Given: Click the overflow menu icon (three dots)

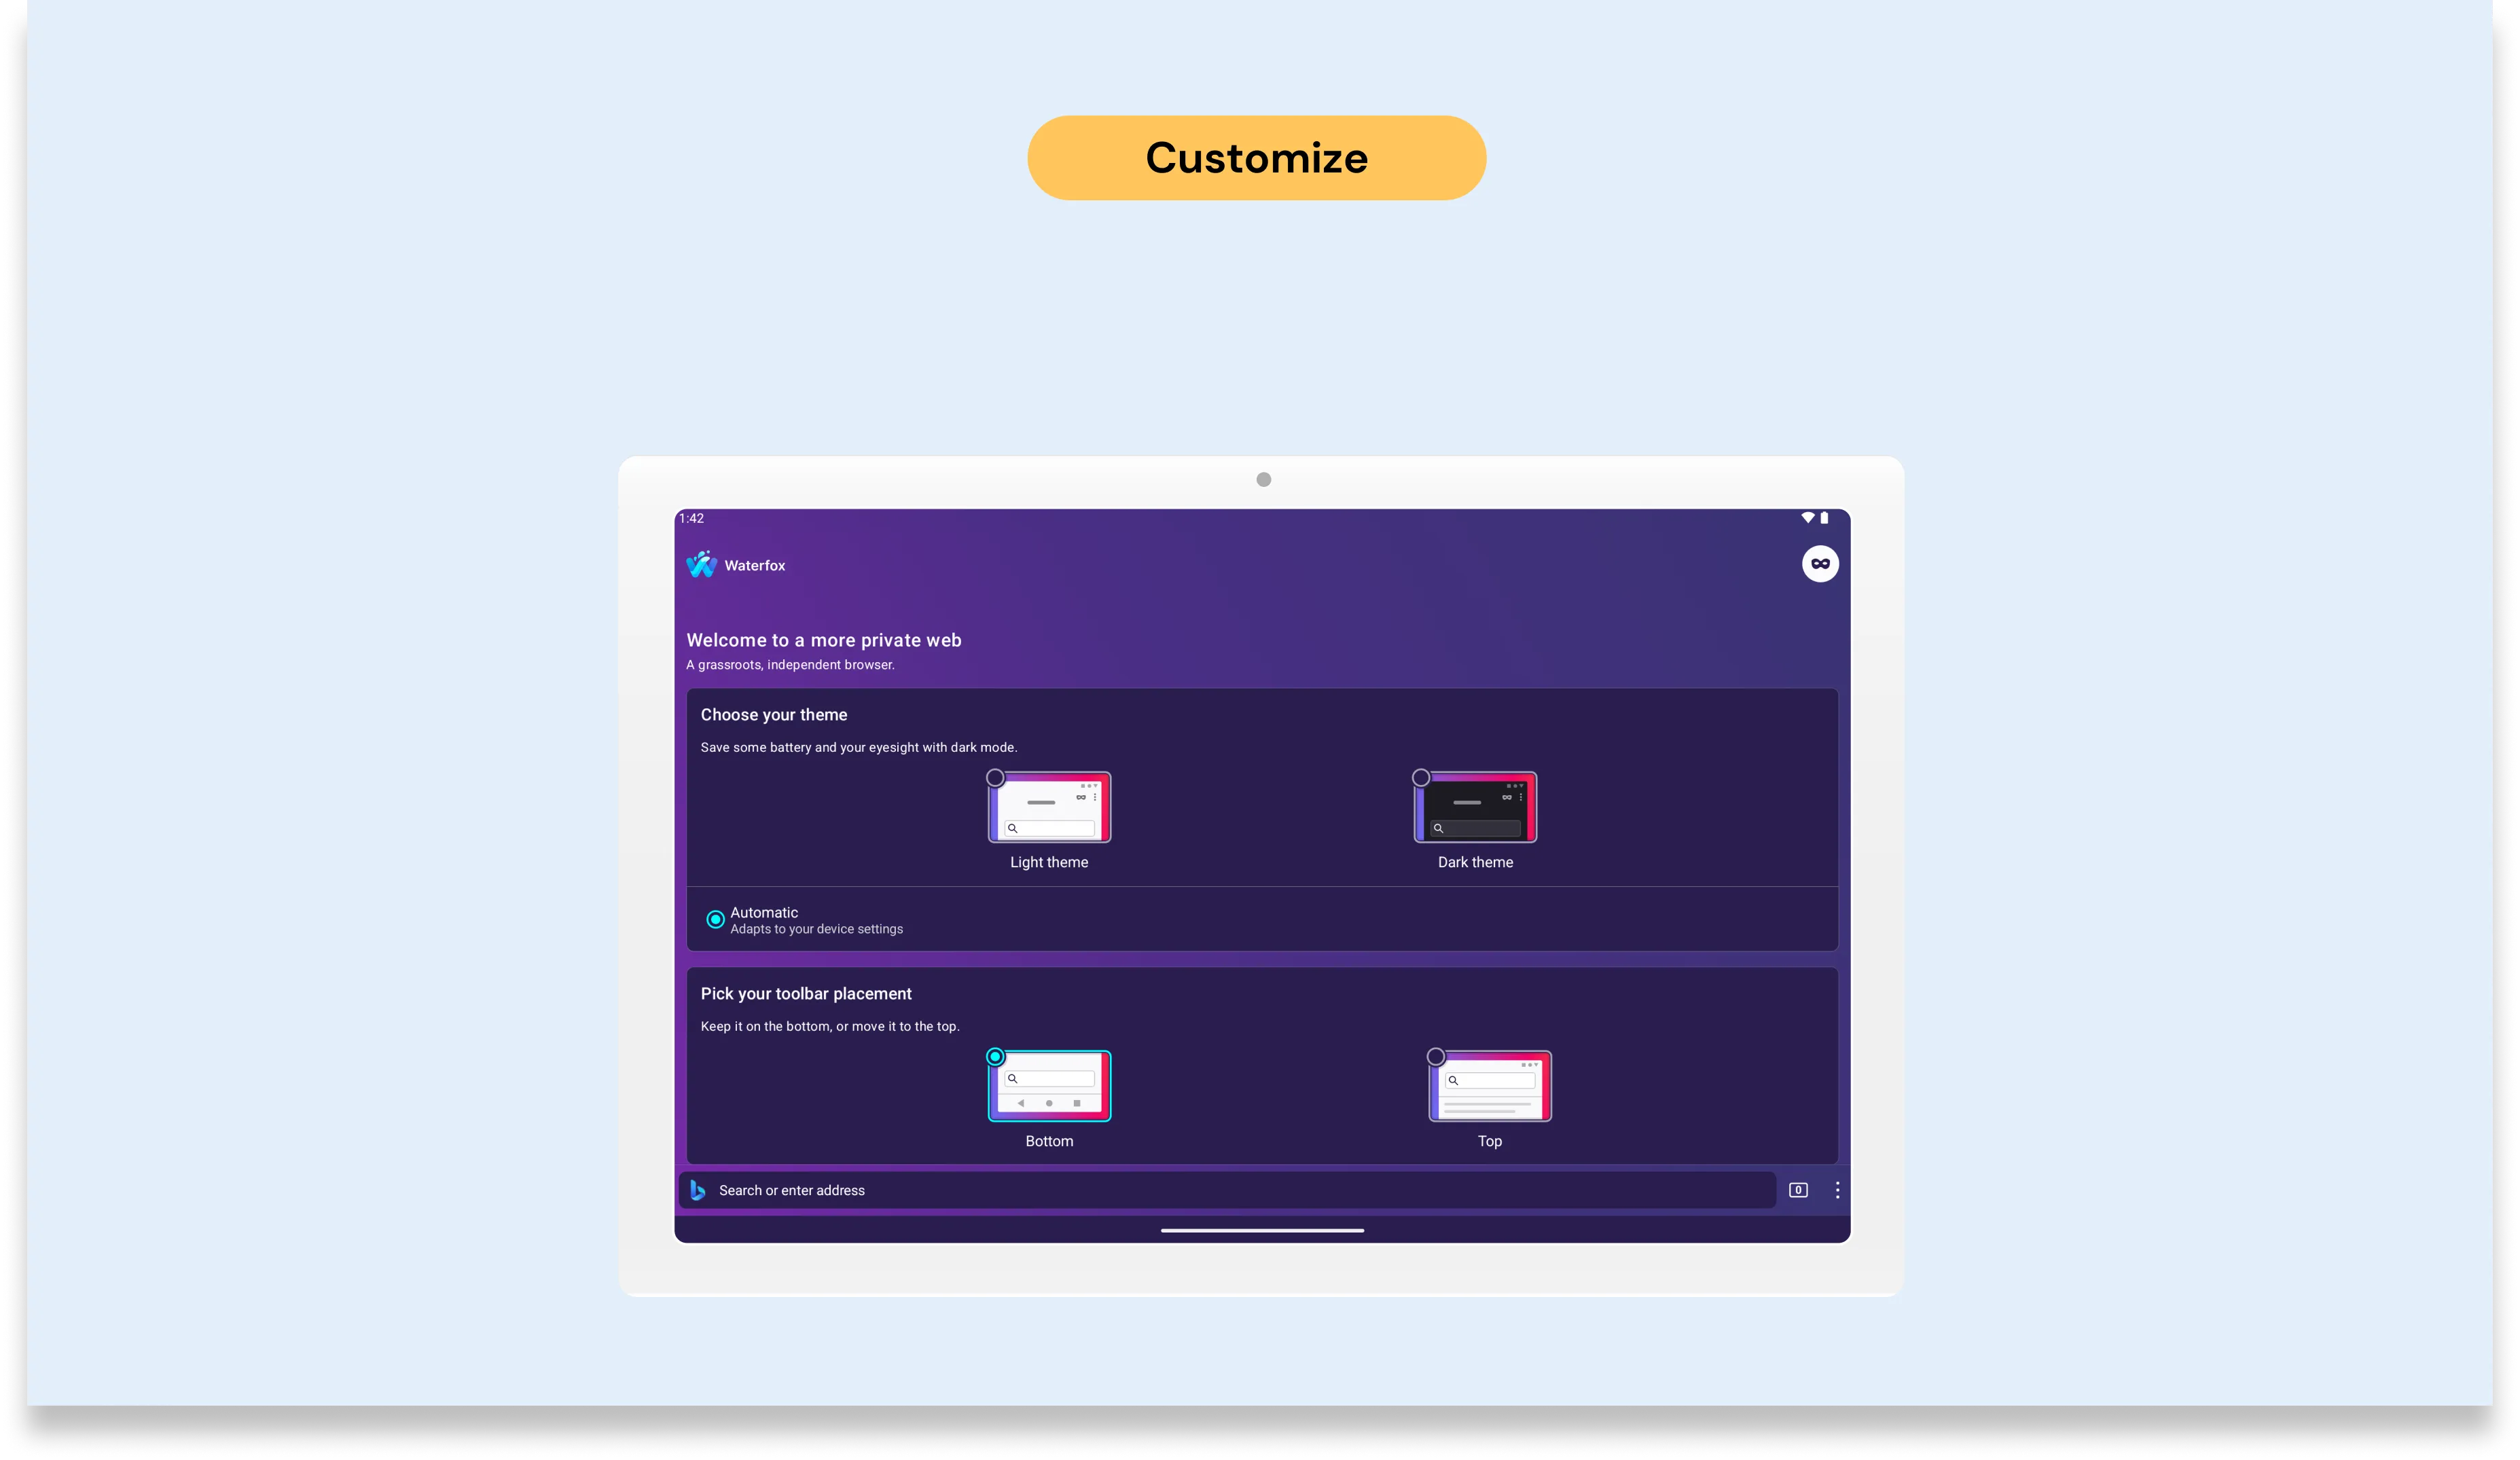Looking at the screenshot, I should point(1837,1190).
